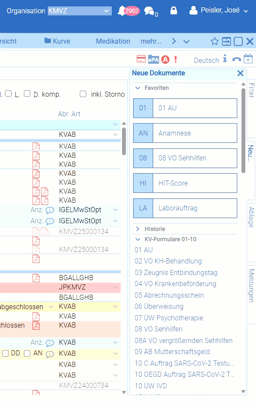The width and height of the screenshot is (256, 402).
Task: Click the red phone handset icon
Action: [236, 59]
